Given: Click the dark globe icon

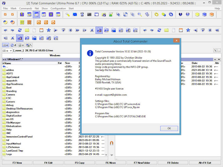Looking at the screenshot, I should coord(180,14).
